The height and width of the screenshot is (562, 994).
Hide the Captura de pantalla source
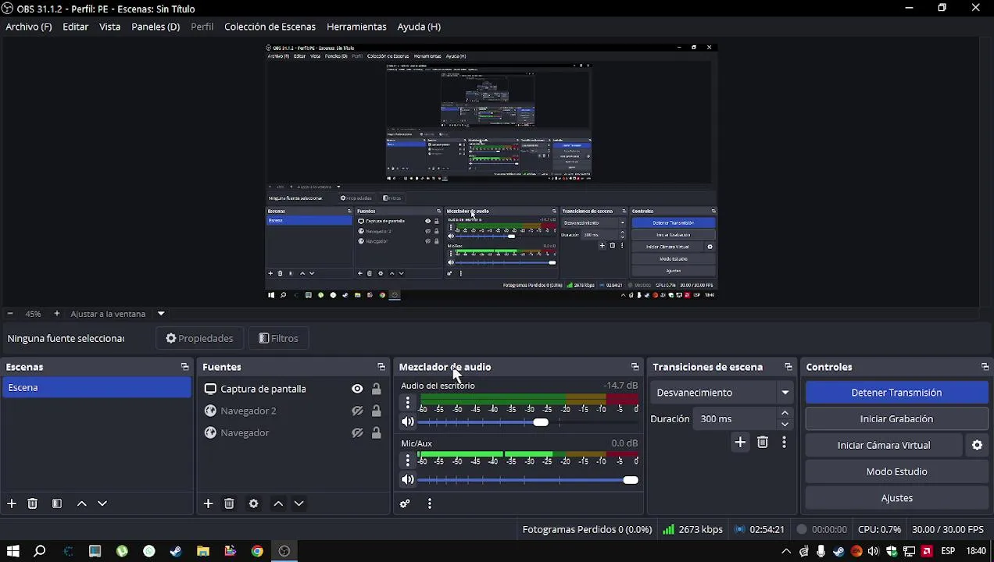pyautogui.click(x=357, y=389)
